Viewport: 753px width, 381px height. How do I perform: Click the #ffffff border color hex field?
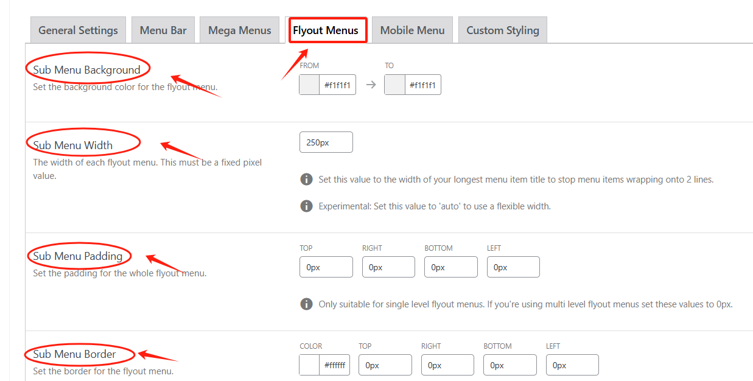click(x=336, y=365)
